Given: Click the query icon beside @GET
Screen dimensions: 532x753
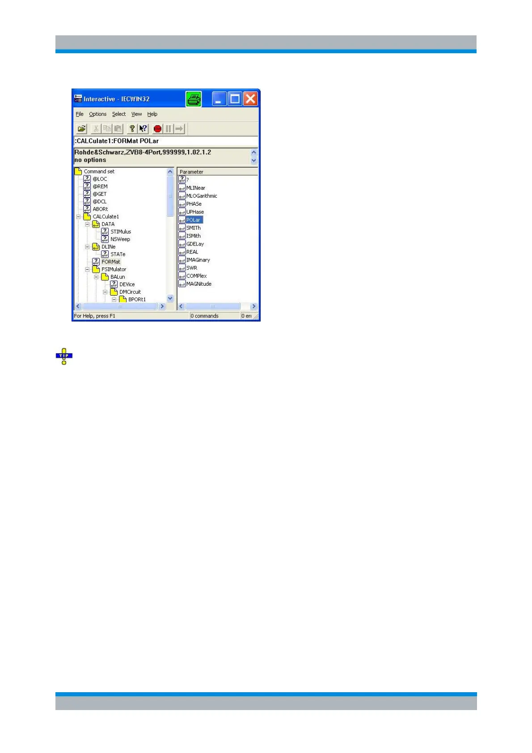Looking at the screenshot, I should pyautogui.click(x=87, y=194).
